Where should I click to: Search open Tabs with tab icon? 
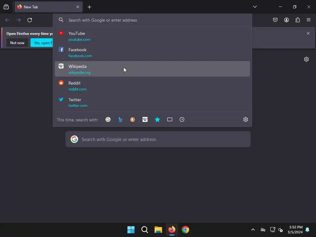pos(170,119)
